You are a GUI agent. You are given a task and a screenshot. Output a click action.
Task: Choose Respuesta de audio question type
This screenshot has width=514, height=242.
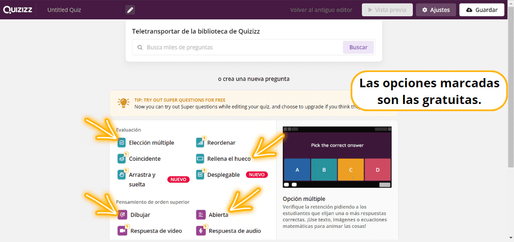point(235,231)
